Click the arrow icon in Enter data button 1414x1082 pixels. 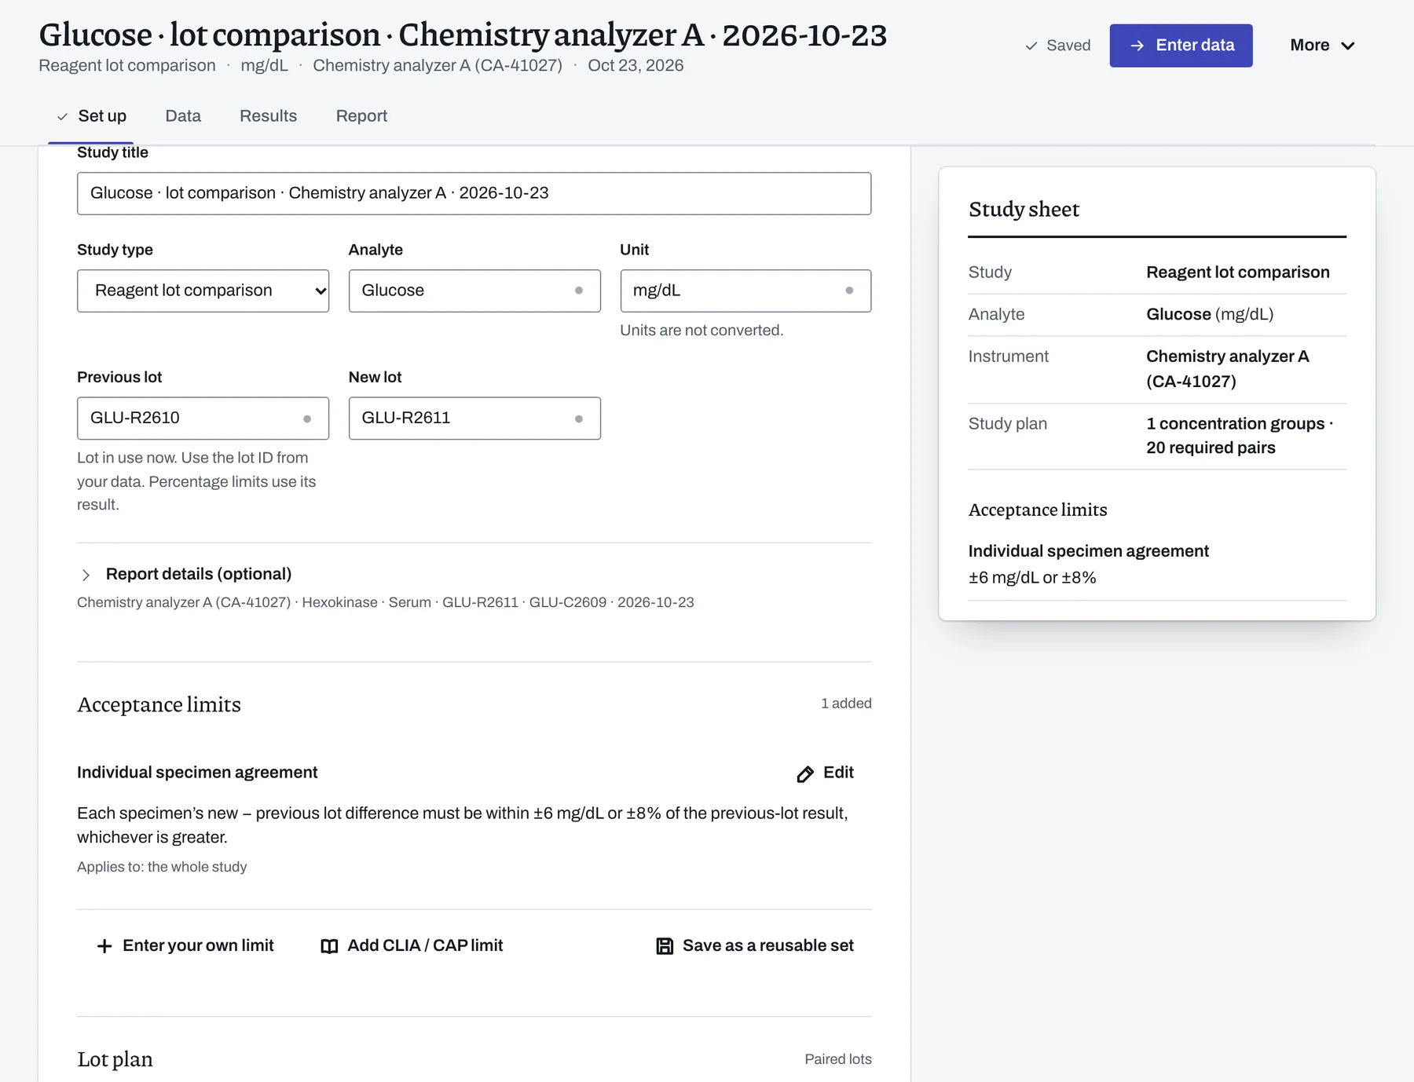(x=1137, y=46)
